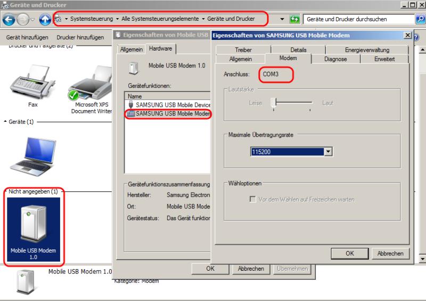Open the Treiber tab
426x301 pixels.
(243, 50)
